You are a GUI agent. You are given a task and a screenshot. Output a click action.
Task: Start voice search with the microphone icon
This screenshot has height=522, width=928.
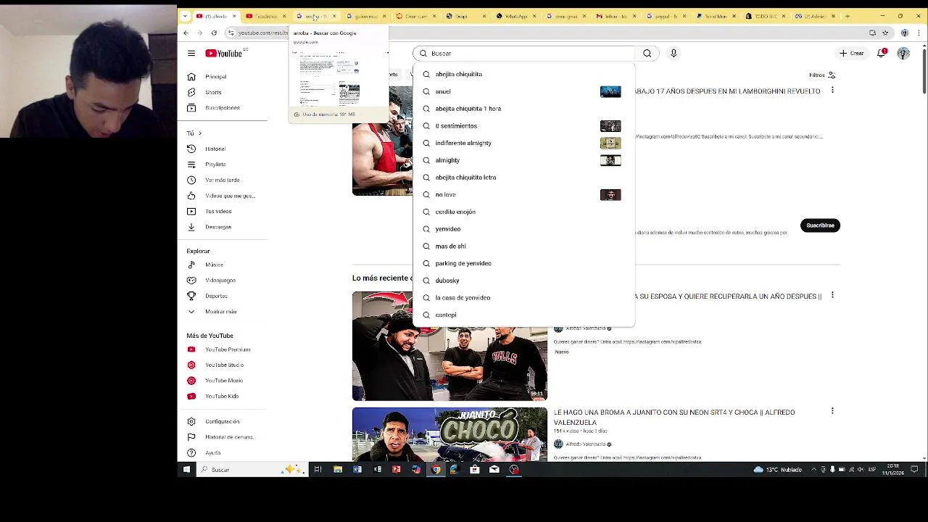point(674,53)
